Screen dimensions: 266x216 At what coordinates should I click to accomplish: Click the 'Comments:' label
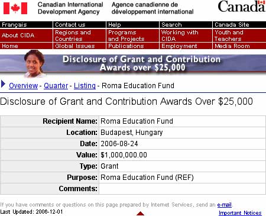click(x=78, y=189)
